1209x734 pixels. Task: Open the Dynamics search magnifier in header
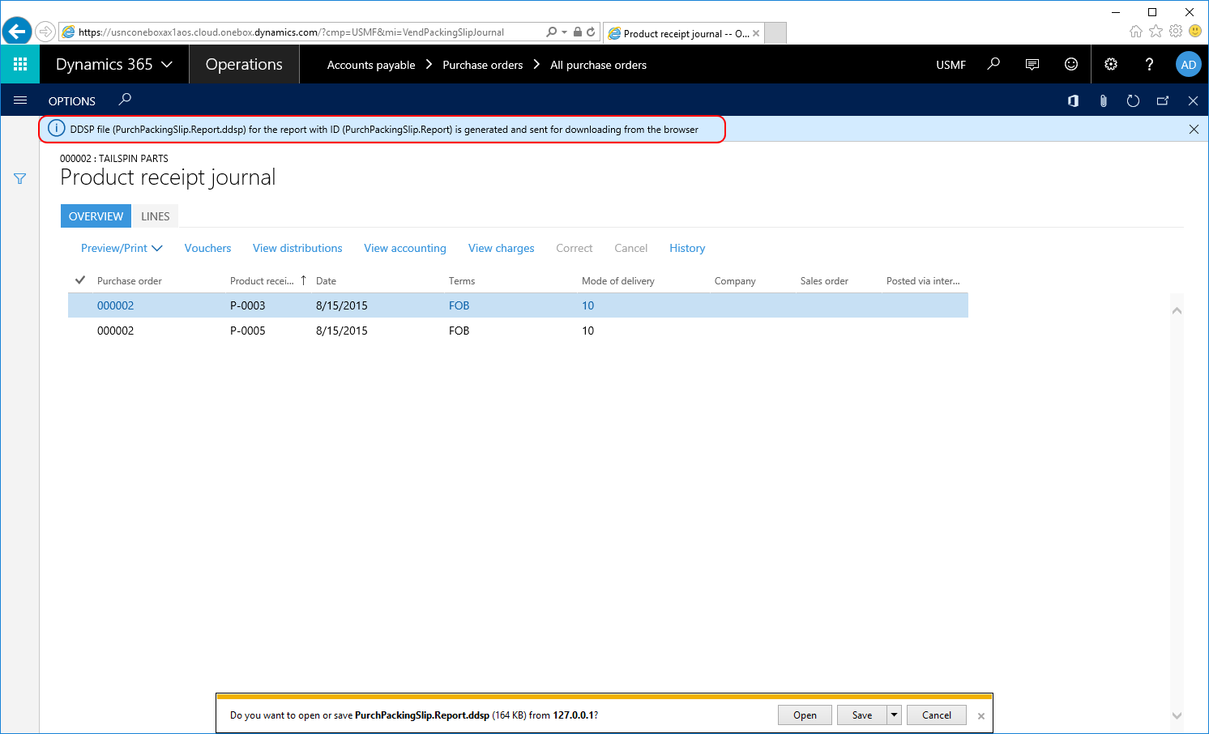pos(993,64)
